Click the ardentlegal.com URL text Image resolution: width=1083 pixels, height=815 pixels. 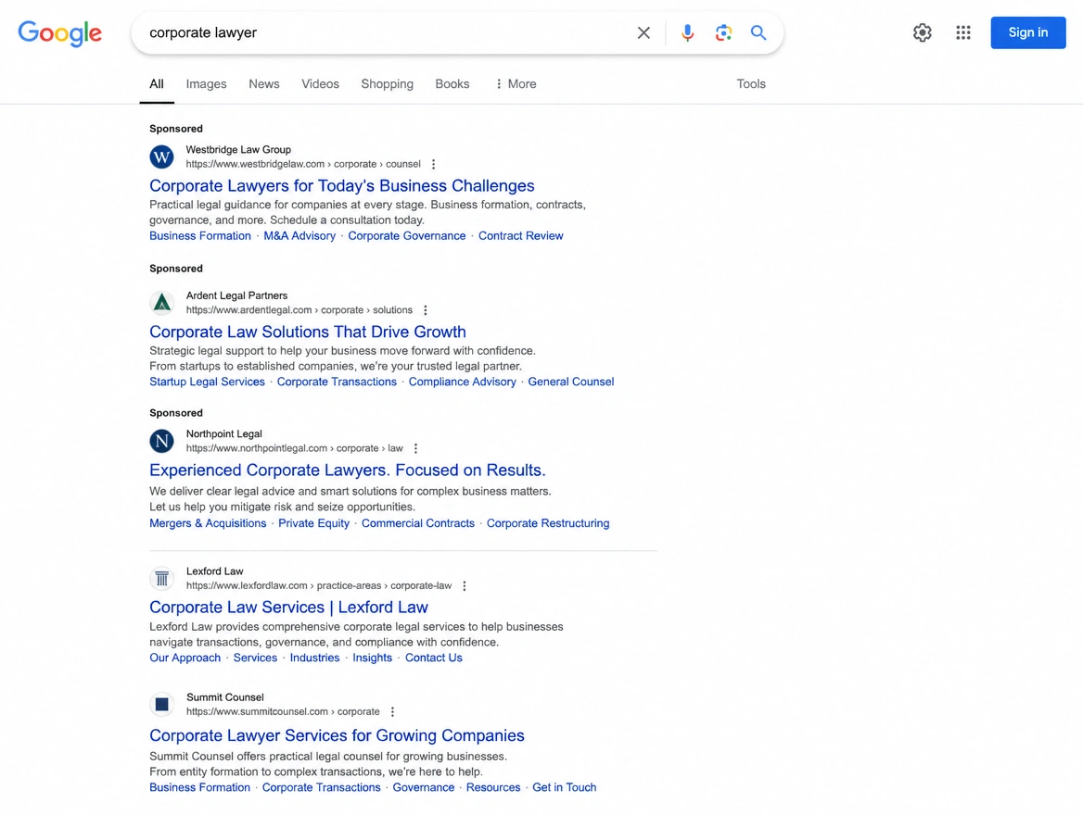point(299,310)
